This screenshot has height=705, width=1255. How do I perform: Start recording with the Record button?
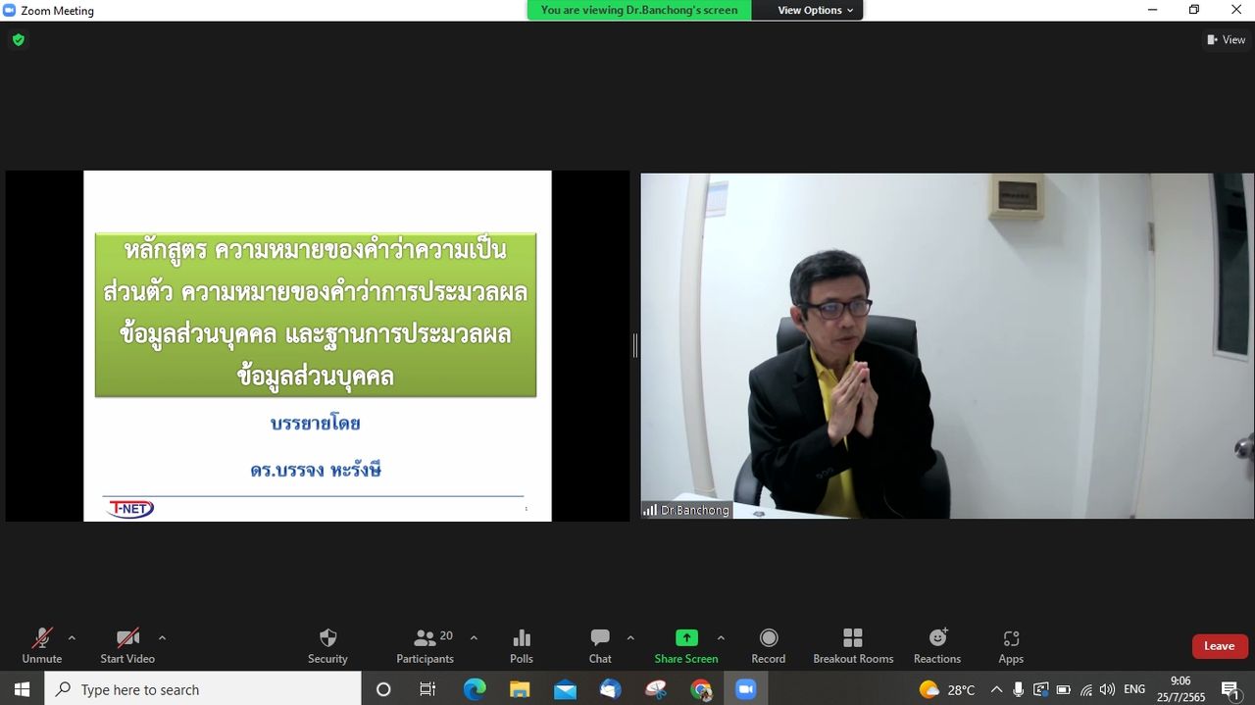pyautogui.click(x=769, y=644)
